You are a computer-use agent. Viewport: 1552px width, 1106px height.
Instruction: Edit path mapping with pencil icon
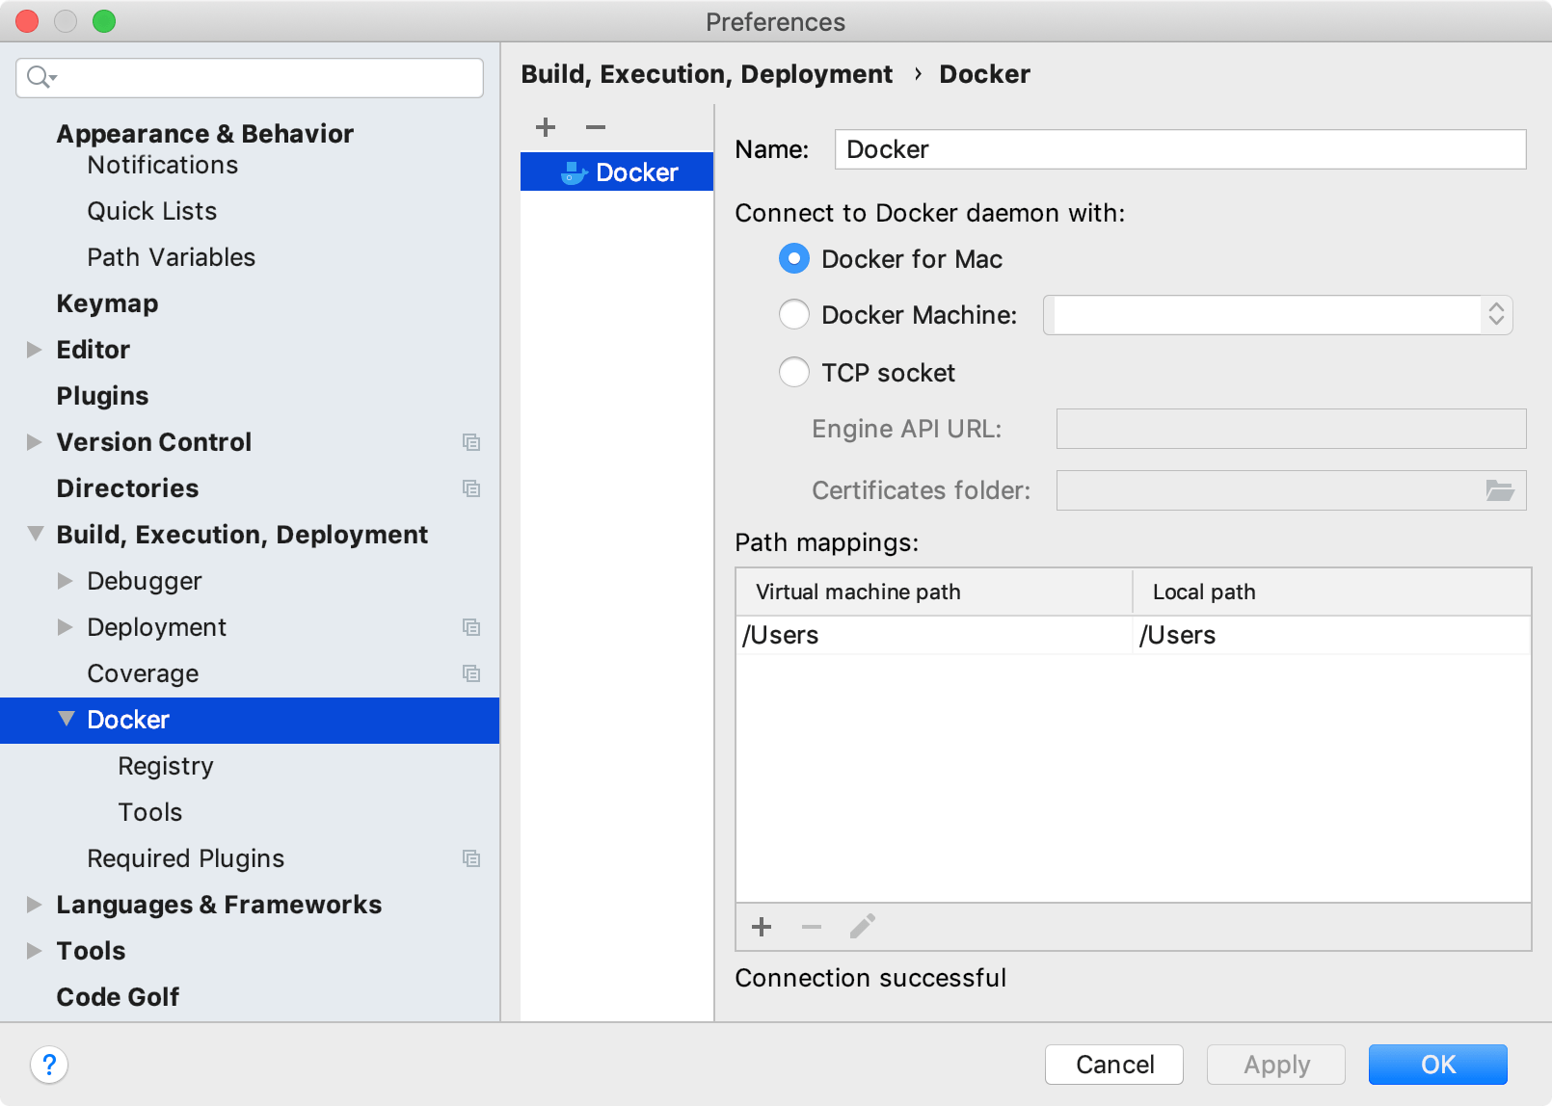coord(863,927)
